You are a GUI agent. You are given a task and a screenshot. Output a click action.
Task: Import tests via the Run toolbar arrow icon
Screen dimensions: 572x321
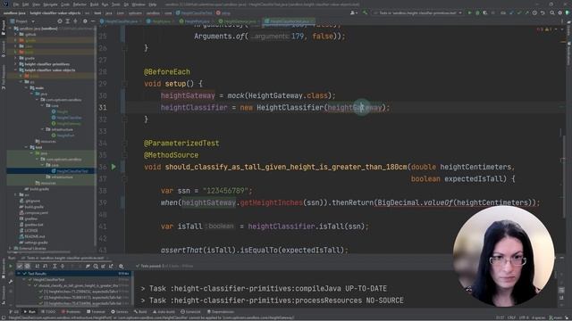[x=104, y=266]
